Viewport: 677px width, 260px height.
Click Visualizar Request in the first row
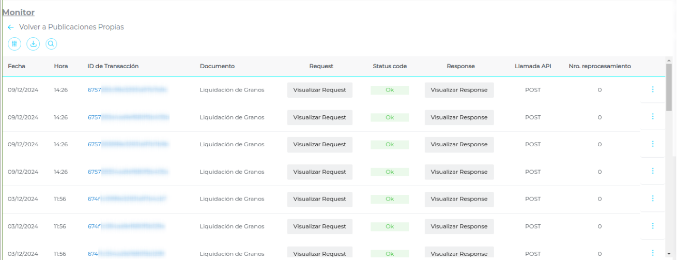[319, 90]
